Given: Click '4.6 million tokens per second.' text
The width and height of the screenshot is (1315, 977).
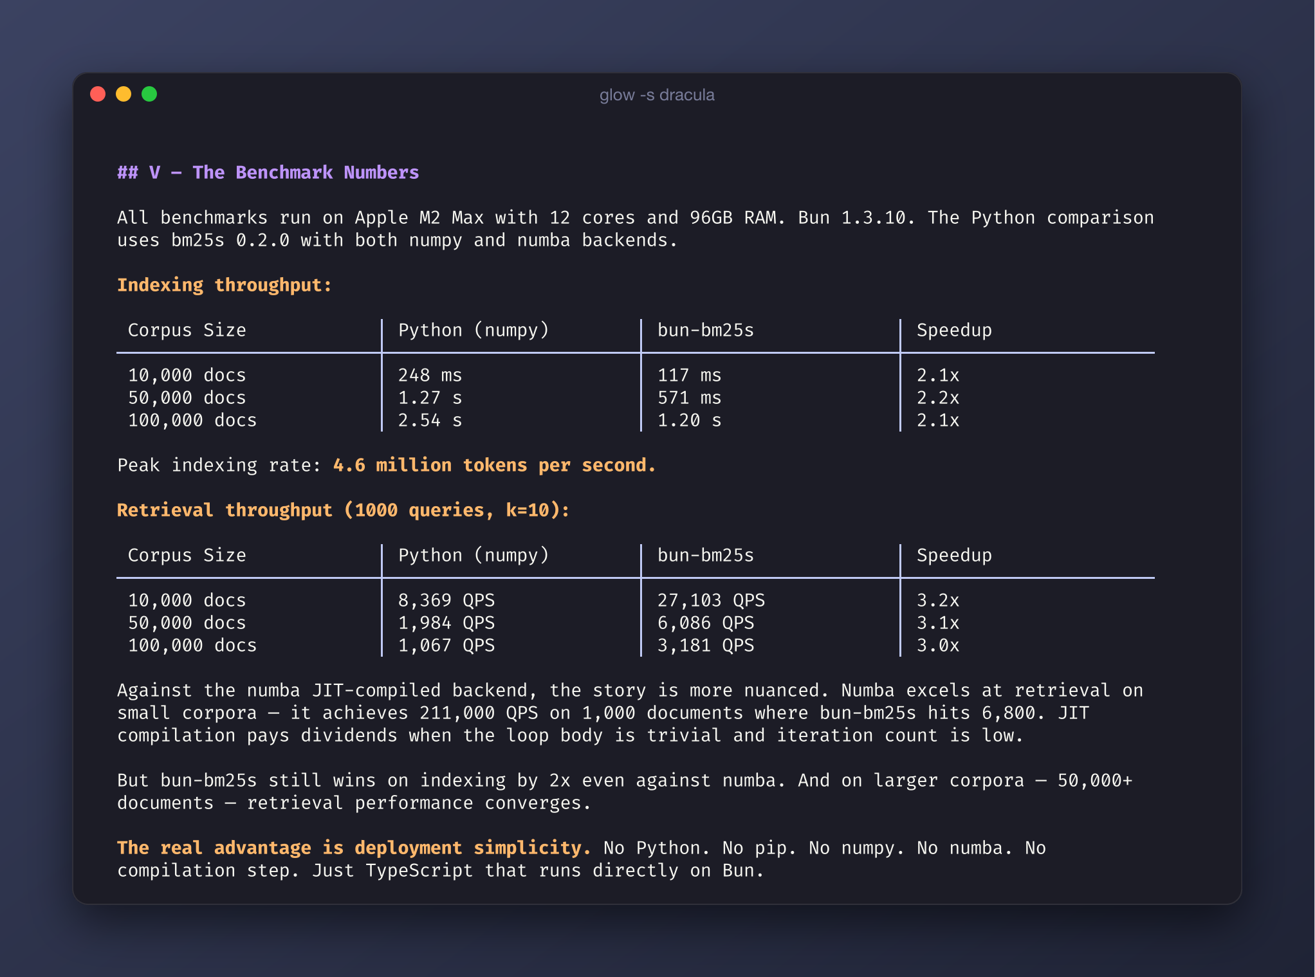Looking at the screenshot, I should [x=494, y=465].
